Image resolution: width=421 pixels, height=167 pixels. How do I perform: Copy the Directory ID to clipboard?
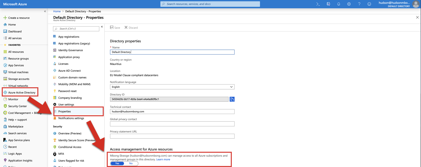click(232, 99)
